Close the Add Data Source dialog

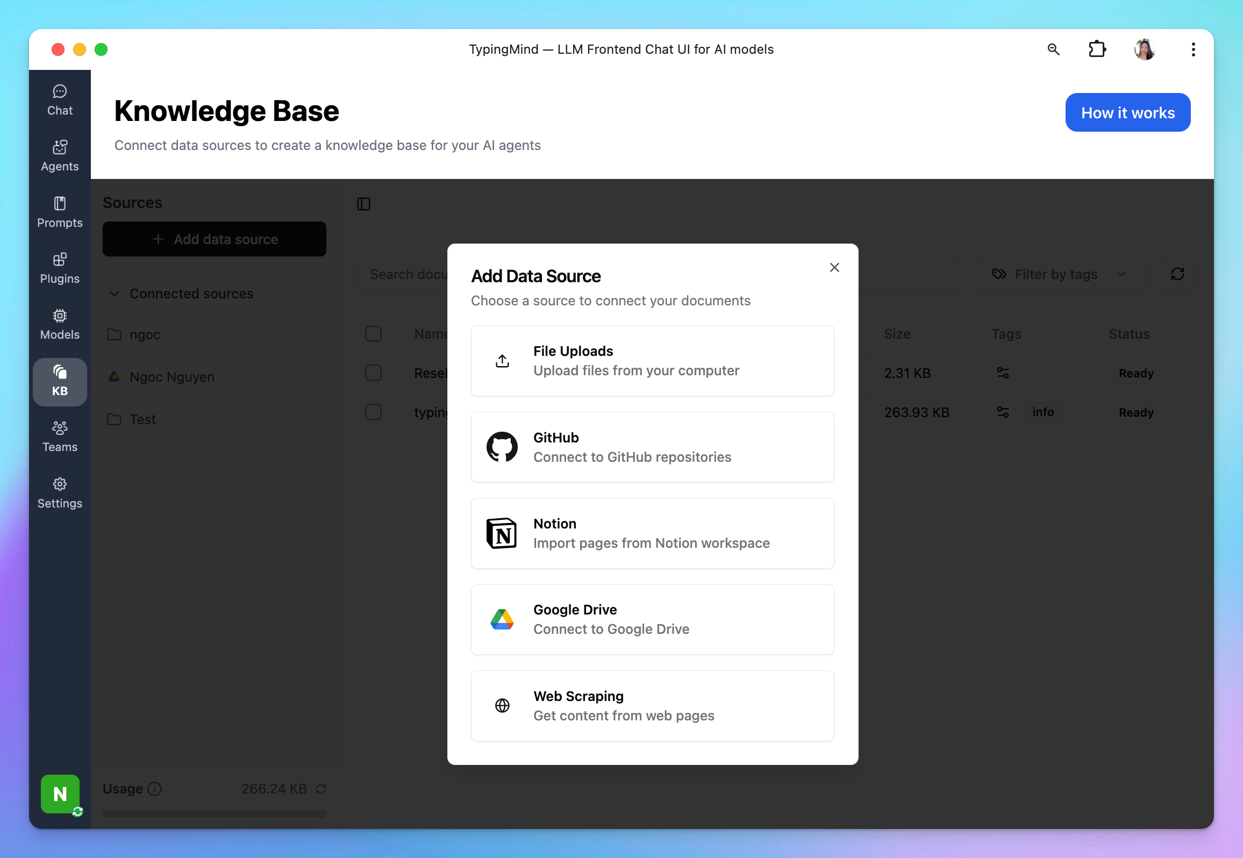(x=834, y=267)
